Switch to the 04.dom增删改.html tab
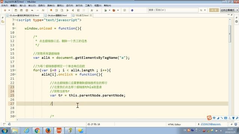239x134 pixels. pyautogui.click(x=57, y=15)
